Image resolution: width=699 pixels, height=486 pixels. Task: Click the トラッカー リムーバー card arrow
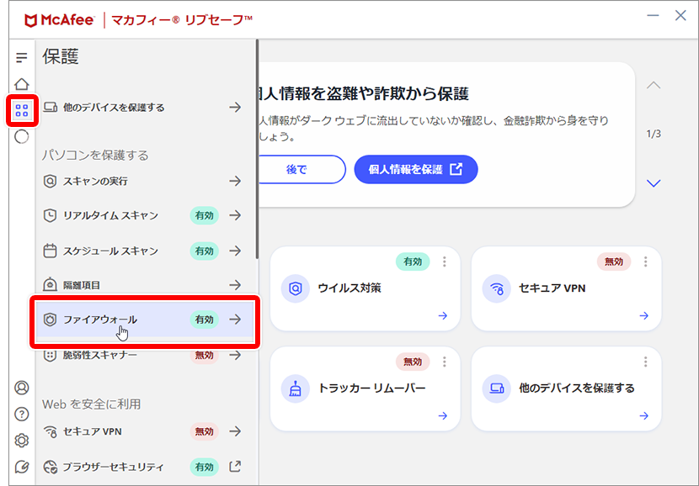click(443, 415)
